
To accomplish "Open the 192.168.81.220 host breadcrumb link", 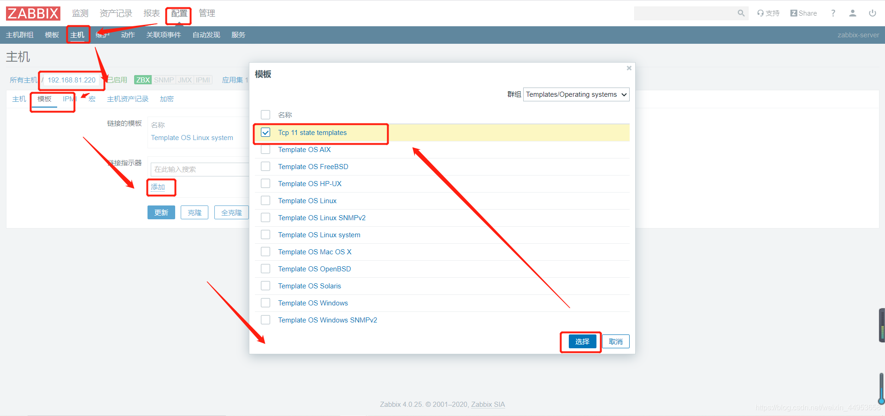I will 71,80.
